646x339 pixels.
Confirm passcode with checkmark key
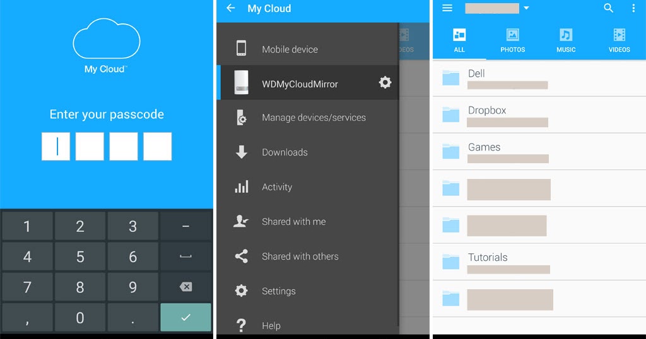[186, 317]
